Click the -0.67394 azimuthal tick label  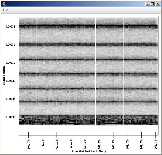(x=127, y=144)
